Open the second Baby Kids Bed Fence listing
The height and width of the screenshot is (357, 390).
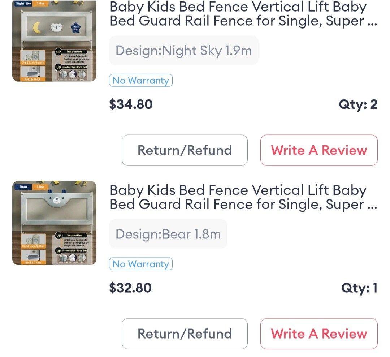238,197
